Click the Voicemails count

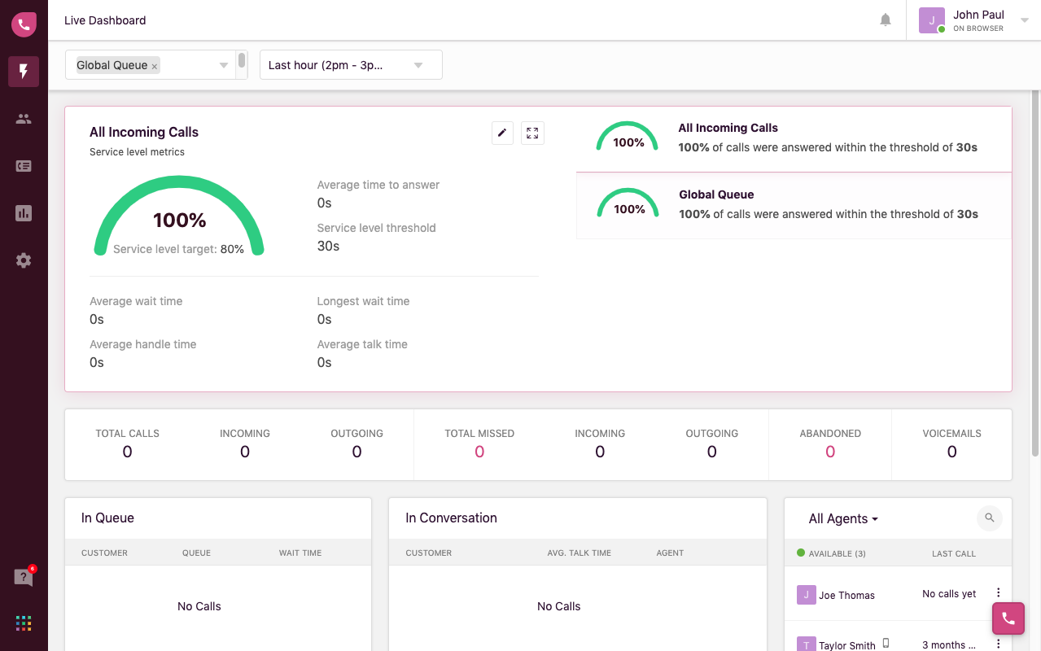coord(951,452)
